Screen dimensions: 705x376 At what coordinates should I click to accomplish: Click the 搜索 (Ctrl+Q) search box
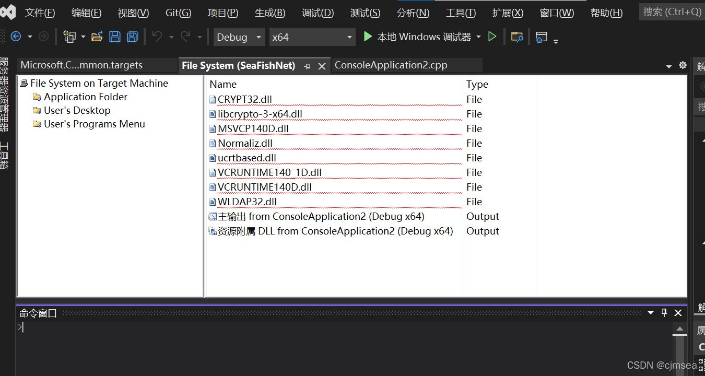point(672,11)
